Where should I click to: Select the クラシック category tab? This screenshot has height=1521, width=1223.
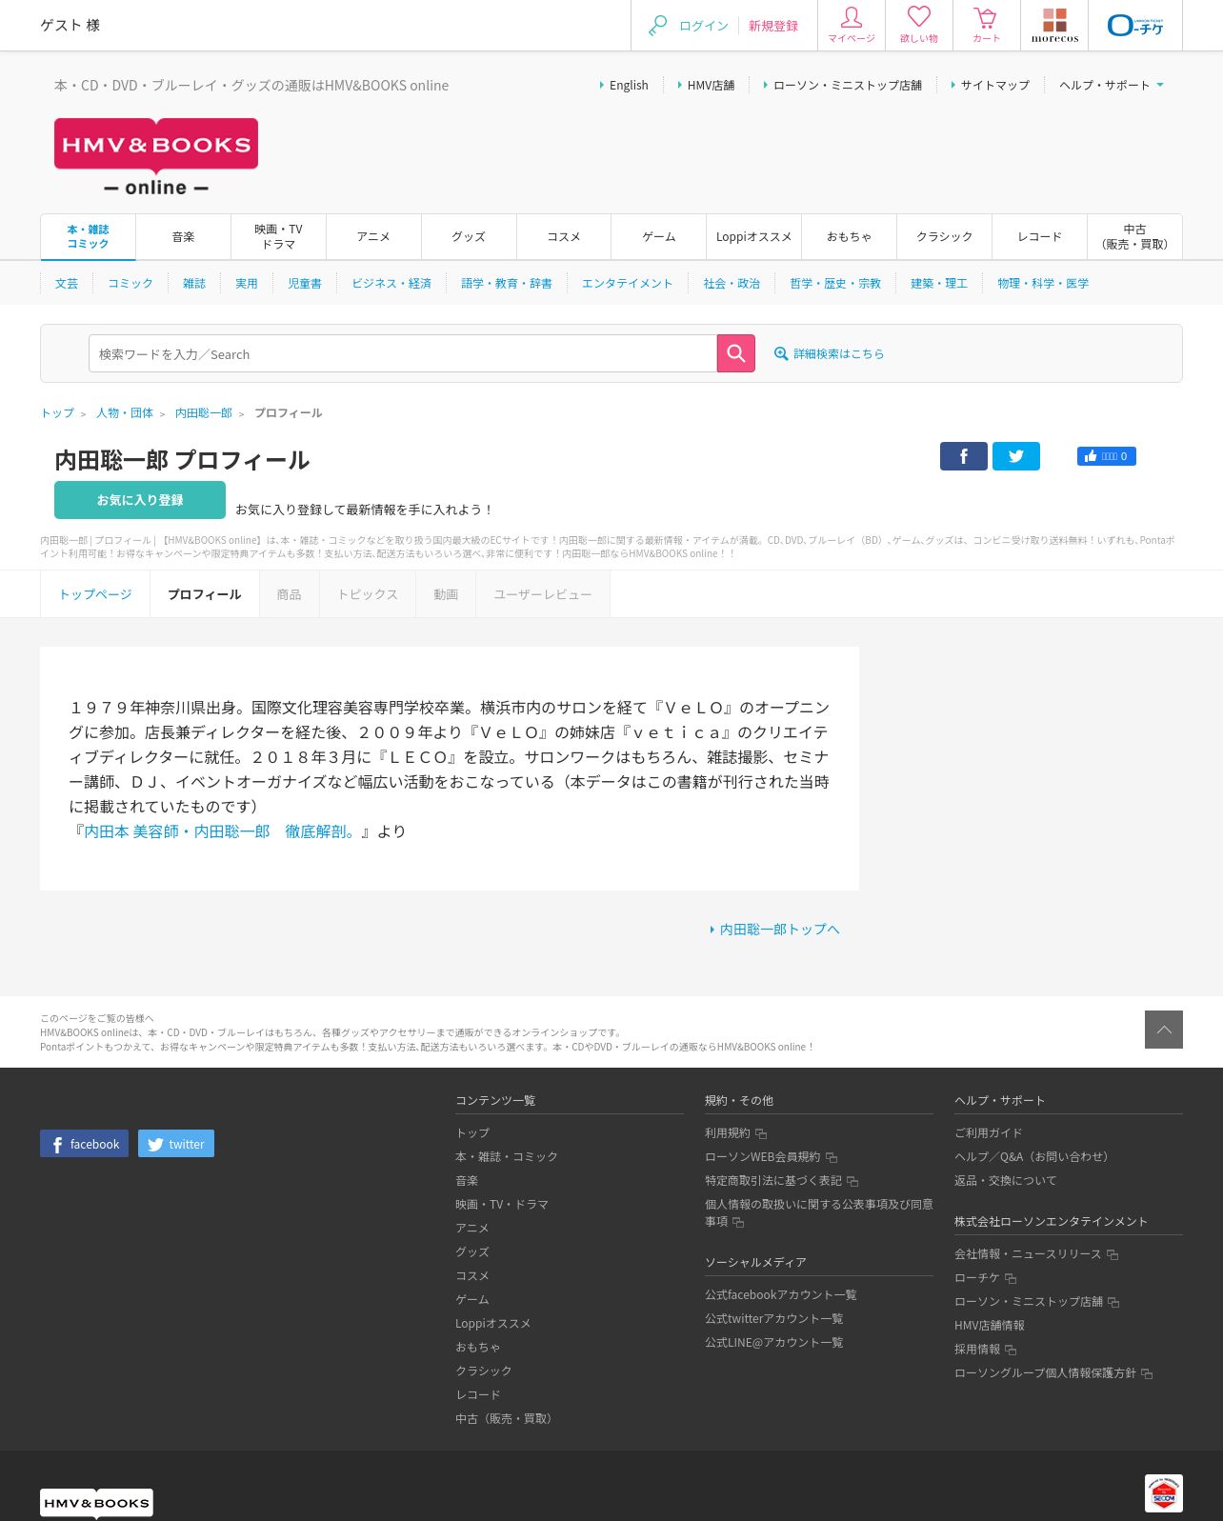[945, 237]
